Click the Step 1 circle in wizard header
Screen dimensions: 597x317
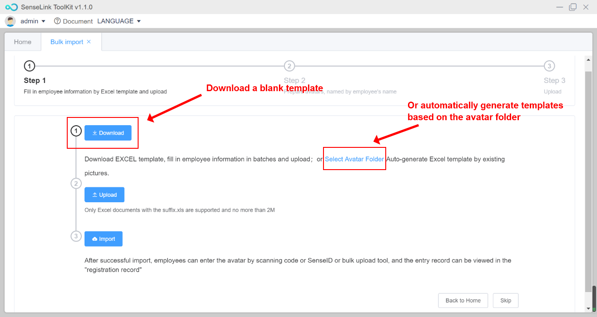click(x=29, y=66)
